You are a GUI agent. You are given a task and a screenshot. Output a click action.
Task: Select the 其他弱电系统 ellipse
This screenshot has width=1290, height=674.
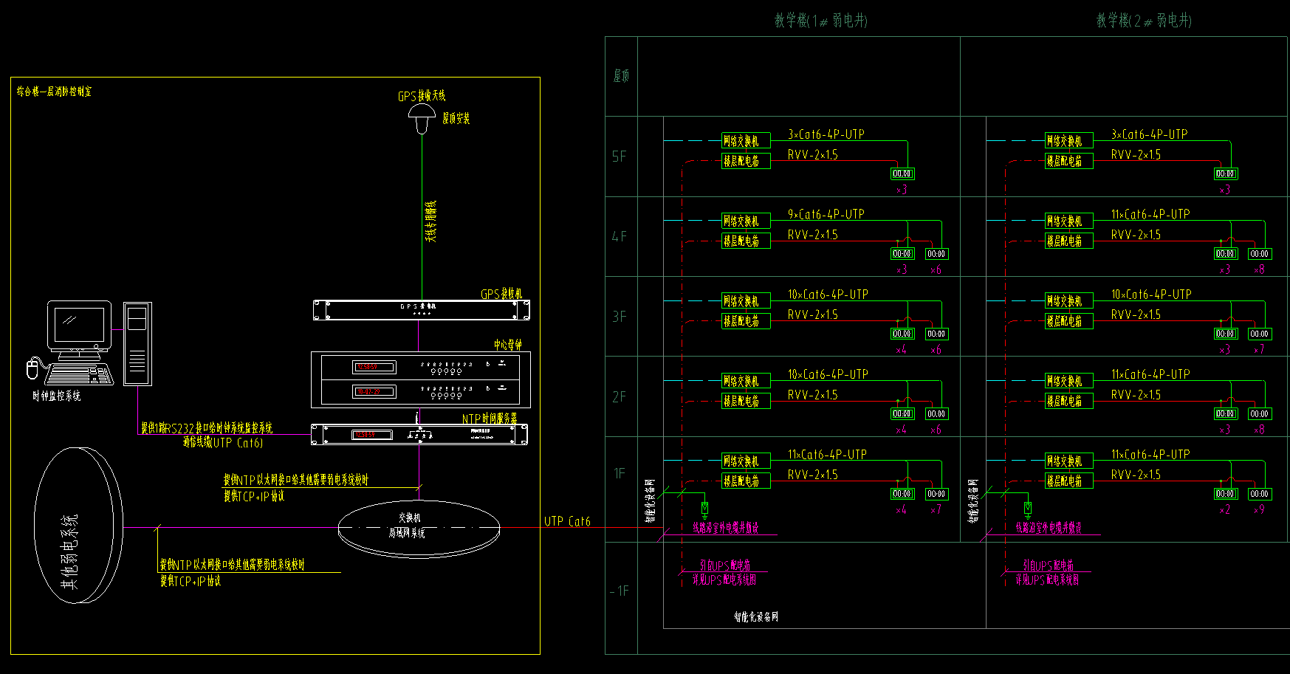tap(78, 526)
